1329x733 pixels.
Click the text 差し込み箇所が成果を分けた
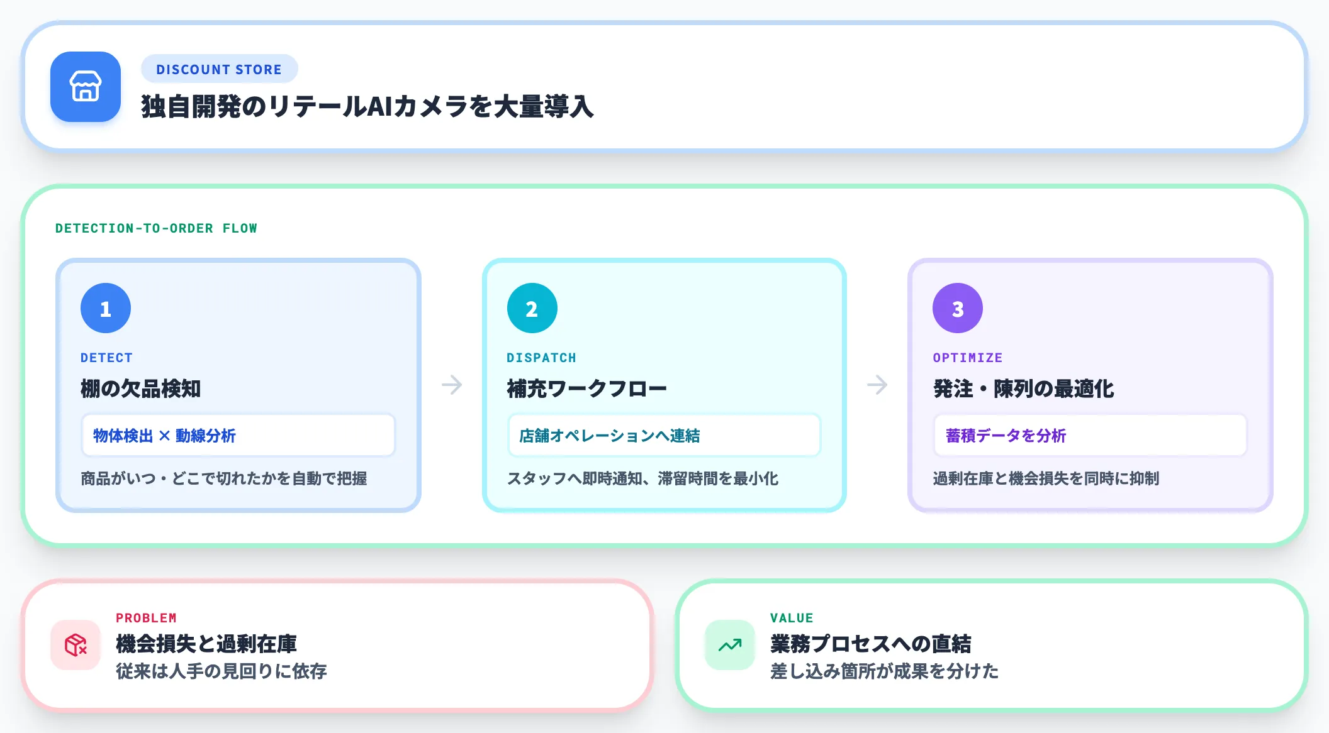tap(884, 671)
